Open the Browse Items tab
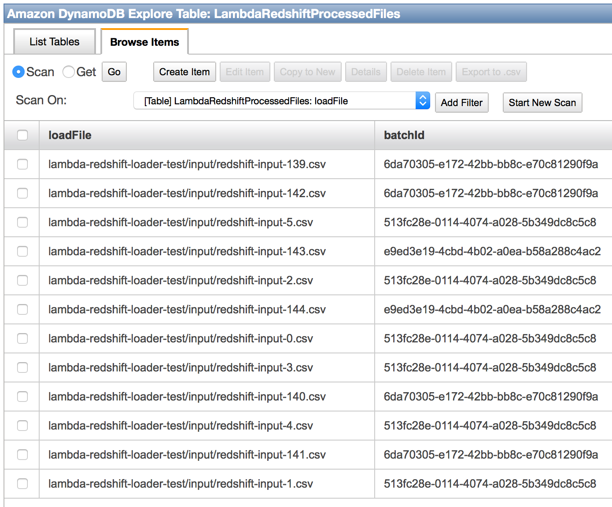 pyautogui.click(x=144, y=42)
